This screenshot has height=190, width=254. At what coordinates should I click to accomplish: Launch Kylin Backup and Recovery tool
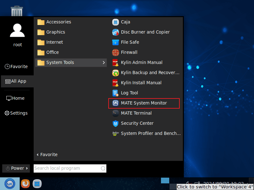(x=146, y=73)
